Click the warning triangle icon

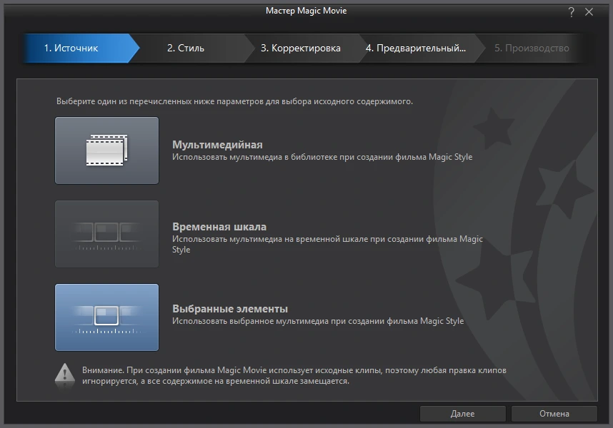click(65, 375)
